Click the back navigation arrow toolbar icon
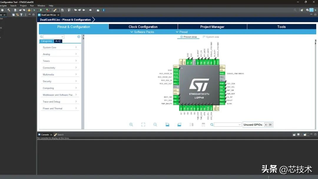This screenshot has height=179, width=318. tap(84, 10)
